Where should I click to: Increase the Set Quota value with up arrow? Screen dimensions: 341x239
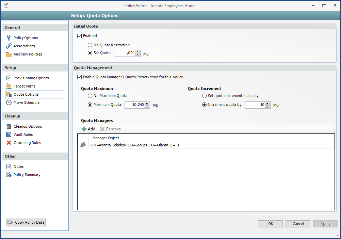click(x=137, y=52)
